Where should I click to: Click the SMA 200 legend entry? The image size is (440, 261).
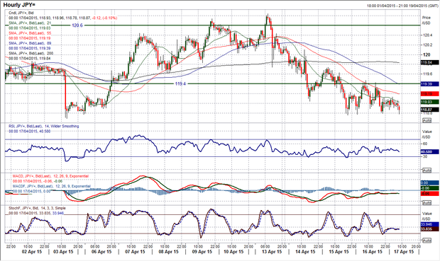[x=31, y=53]
